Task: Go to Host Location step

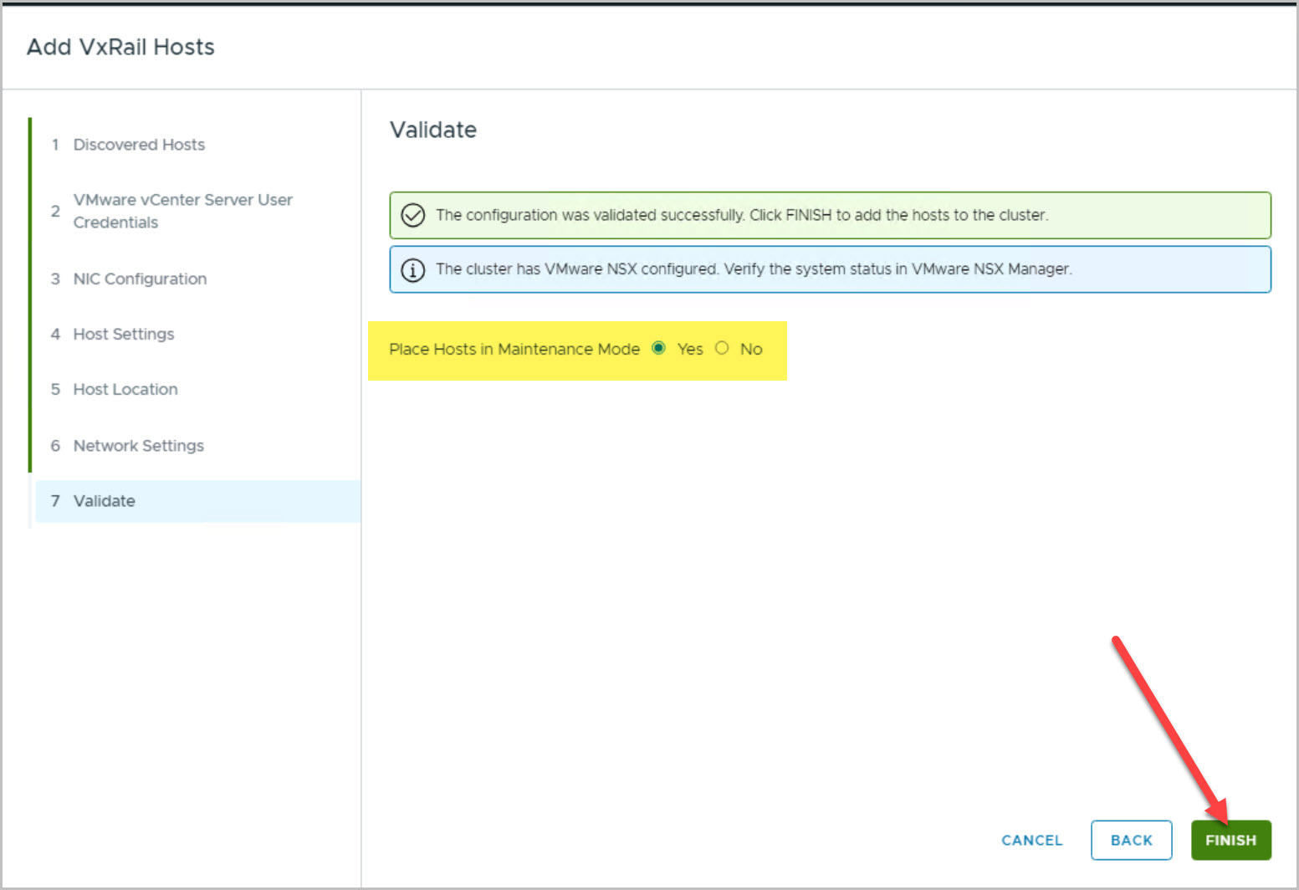Action: (x=125, y=389)
